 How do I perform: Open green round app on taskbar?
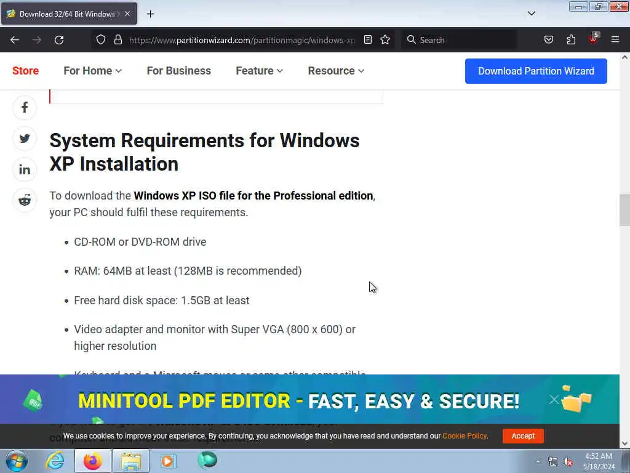(x=207, y=461)
